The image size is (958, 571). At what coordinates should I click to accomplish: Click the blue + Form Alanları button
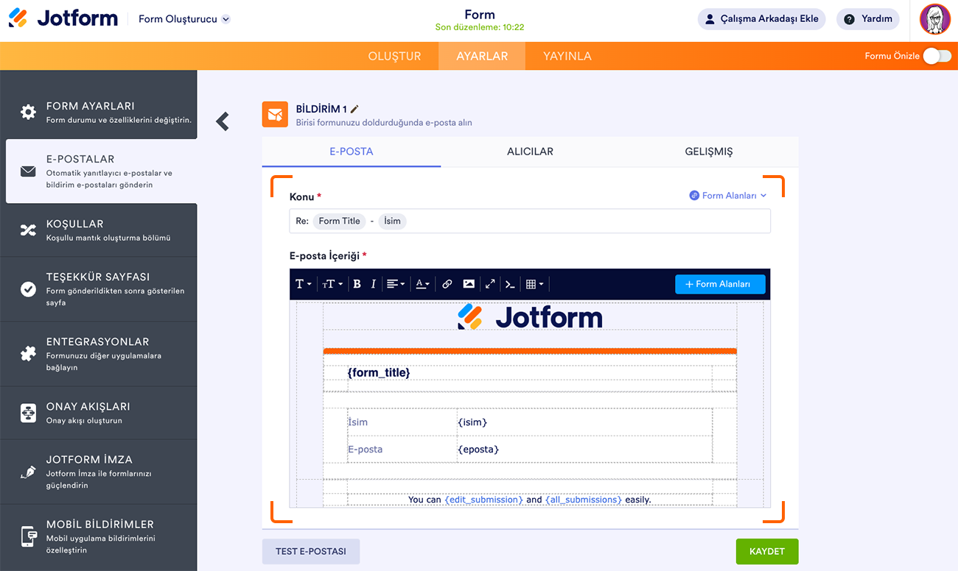click(x=720, y=284)
